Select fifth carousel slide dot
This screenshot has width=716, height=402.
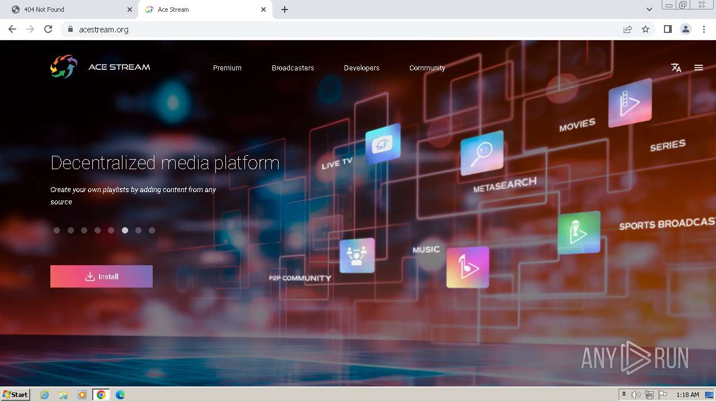click(111, 230)
